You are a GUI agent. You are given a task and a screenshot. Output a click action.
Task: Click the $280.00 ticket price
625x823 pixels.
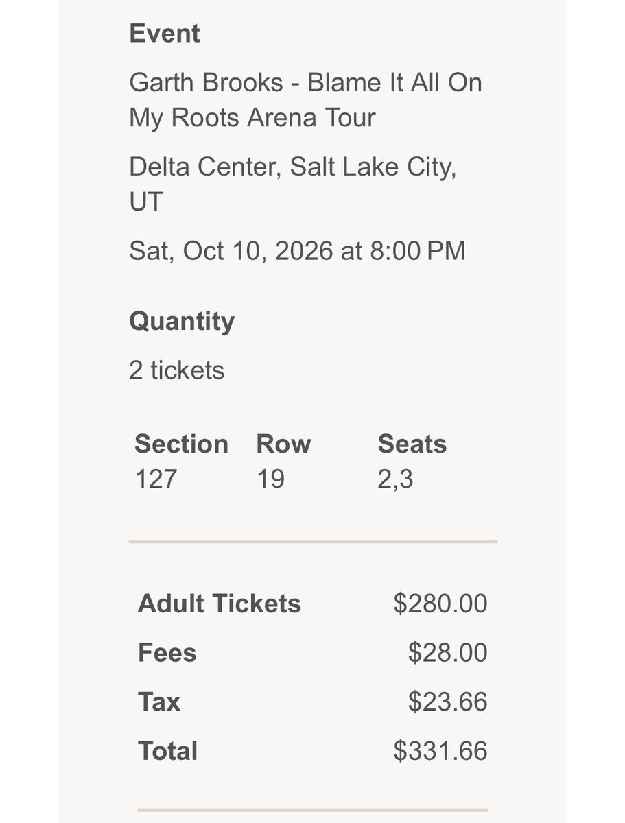[x=440, y=604]
